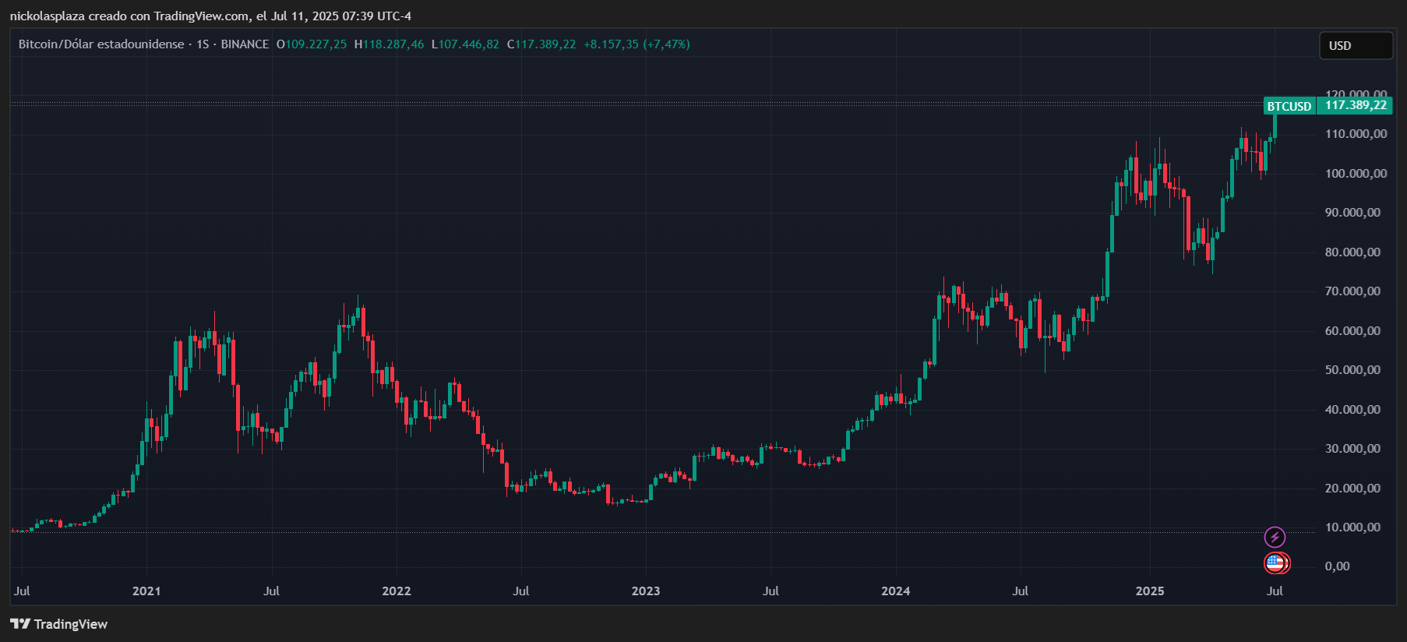Image resolution: width=1407 pixels, height=642 pixels.
Task: Click the 30.000,00 price axis label
Action: coord(1352,449)
